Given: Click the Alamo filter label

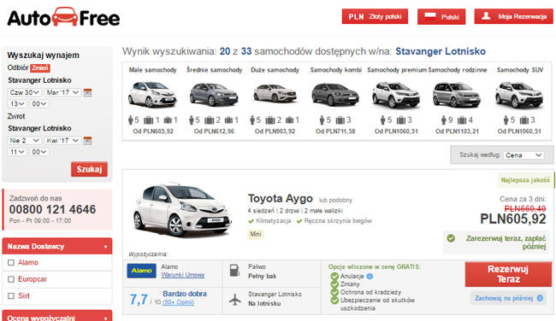Looking at the screenshot, I should pyautogui.click(x=28, y=263).
